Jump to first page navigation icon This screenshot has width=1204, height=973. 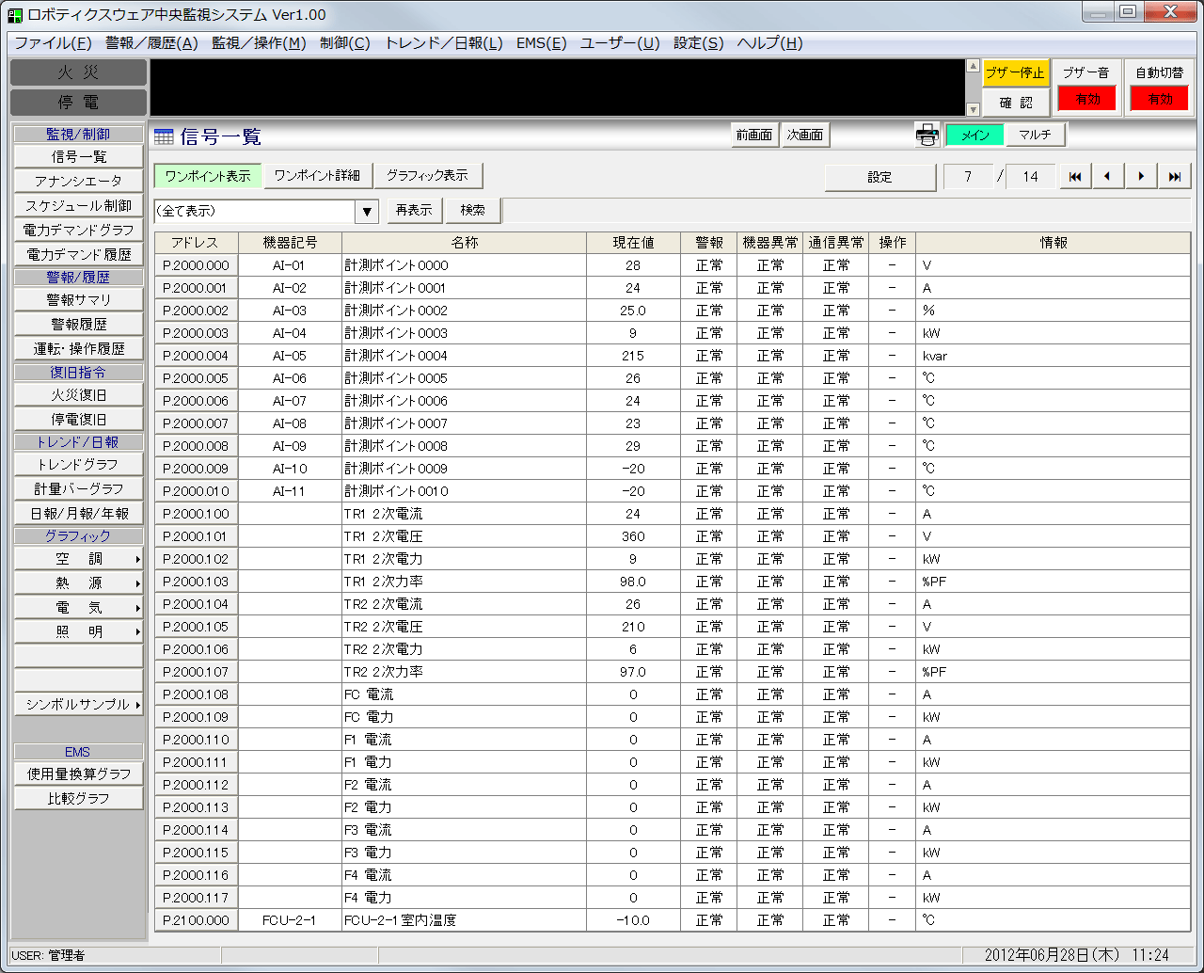[x=1075, y=177]
